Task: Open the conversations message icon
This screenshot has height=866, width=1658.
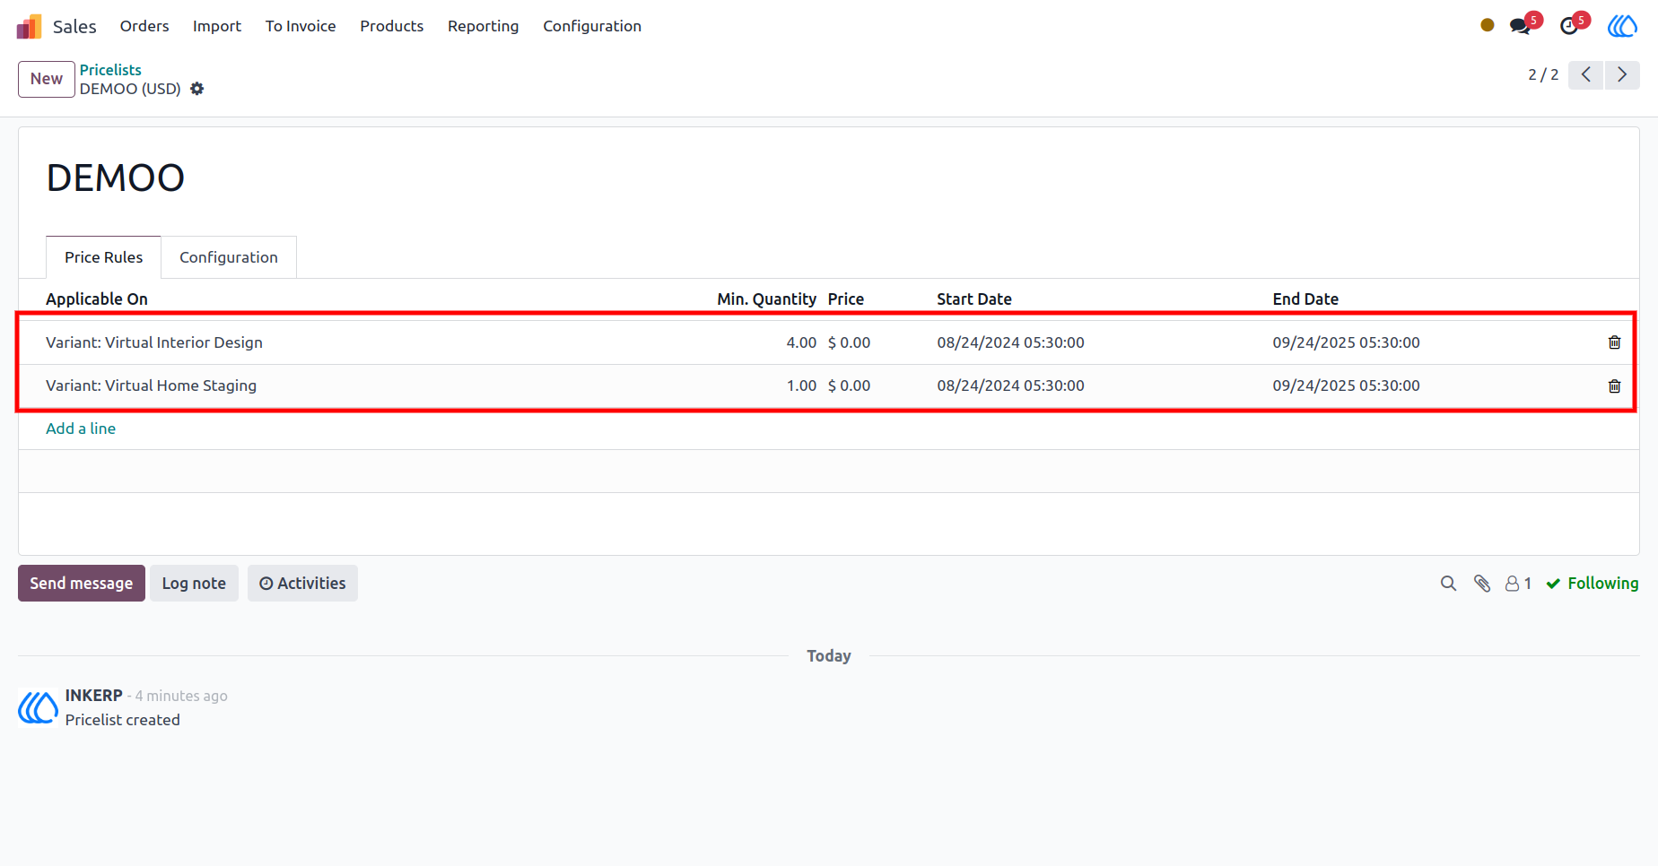Action: (x=1521, y=26)
